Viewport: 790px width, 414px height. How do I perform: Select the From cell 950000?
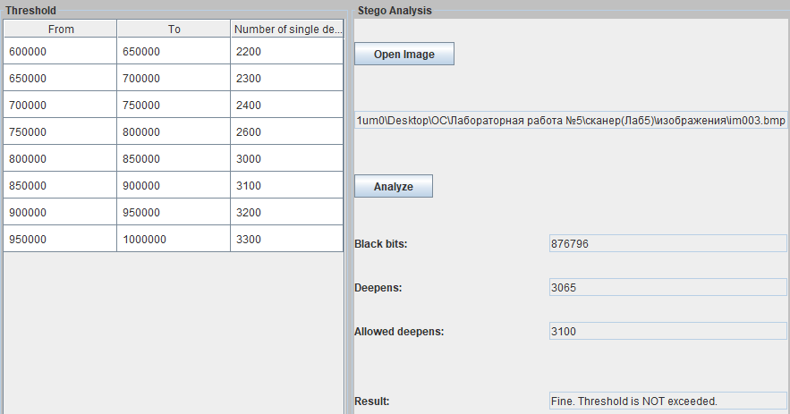(x=60, y=239)
